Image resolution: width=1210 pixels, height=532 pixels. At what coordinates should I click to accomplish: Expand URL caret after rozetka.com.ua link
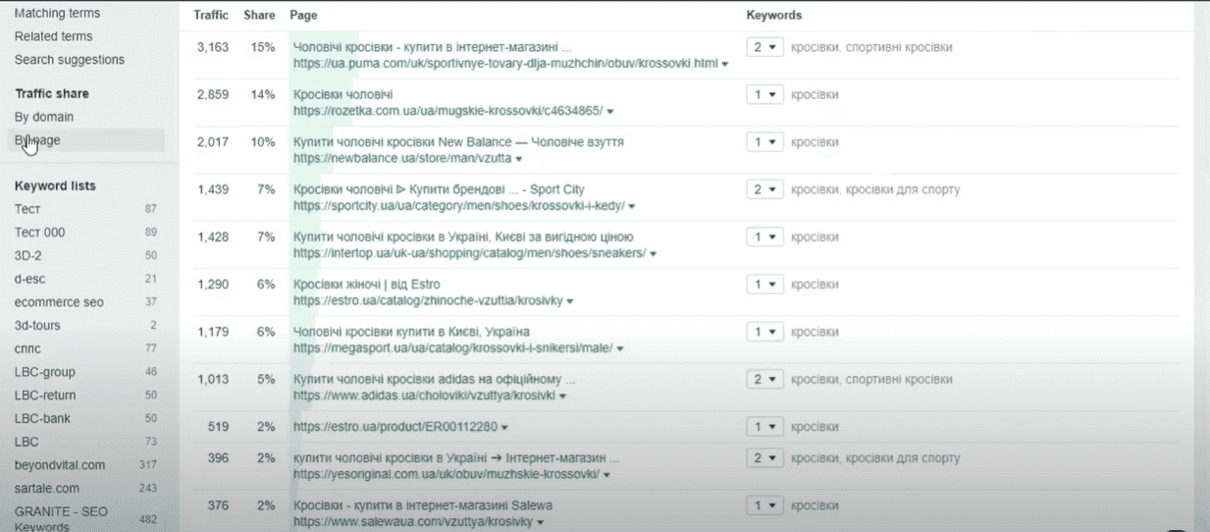point(609,111)
